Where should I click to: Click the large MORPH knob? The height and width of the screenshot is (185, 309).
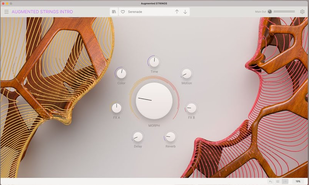click(154, 101)
